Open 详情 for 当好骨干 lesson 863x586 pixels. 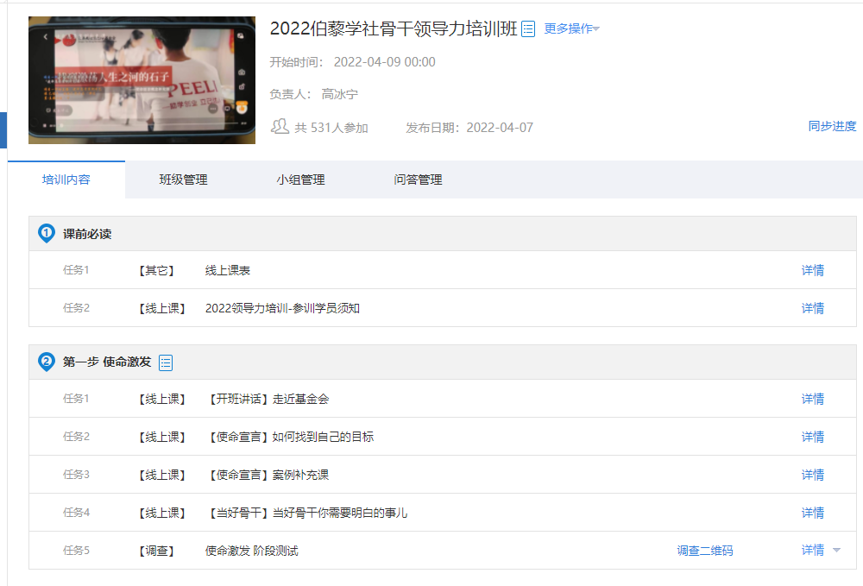click(812, 513)
